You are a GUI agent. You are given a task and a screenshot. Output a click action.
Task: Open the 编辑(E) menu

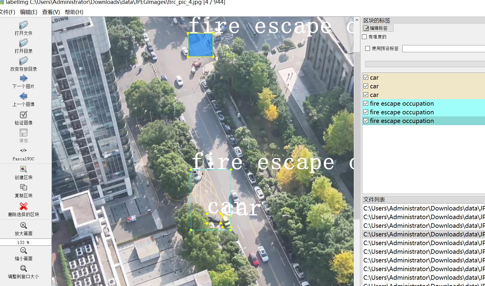[28, 12]
